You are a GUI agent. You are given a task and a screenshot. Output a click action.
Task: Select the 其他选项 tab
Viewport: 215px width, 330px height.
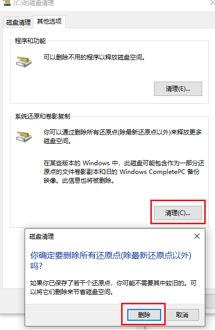(49, 21)
